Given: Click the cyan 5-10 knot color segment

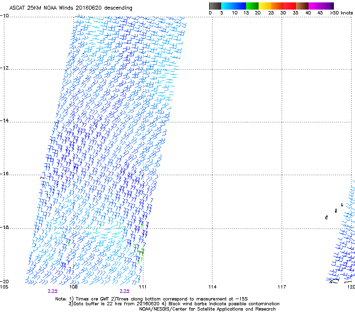Looking at the screenshot, I should (227, 6).
